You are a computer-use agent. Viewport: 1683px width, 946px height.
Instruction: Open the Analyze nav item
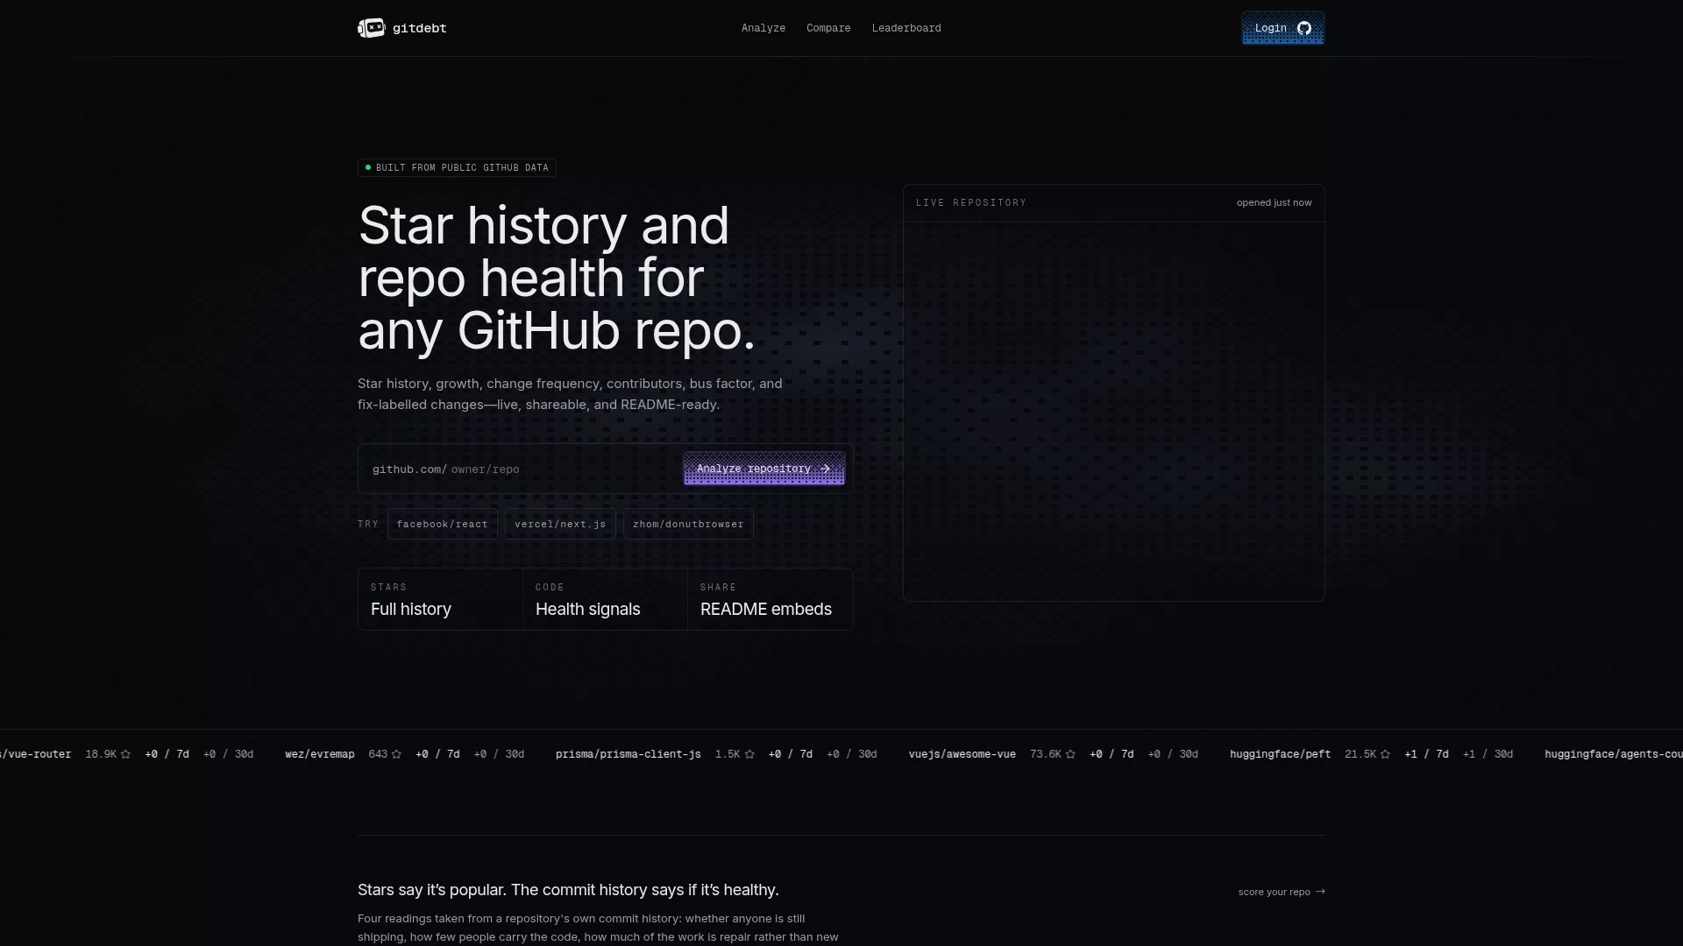click(763, 28)
